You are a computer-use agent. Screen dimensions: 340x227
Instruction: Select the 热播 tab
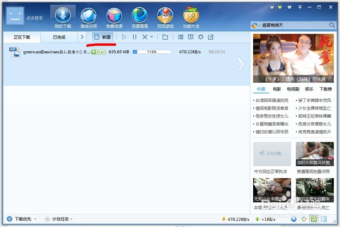click(261, 89)
